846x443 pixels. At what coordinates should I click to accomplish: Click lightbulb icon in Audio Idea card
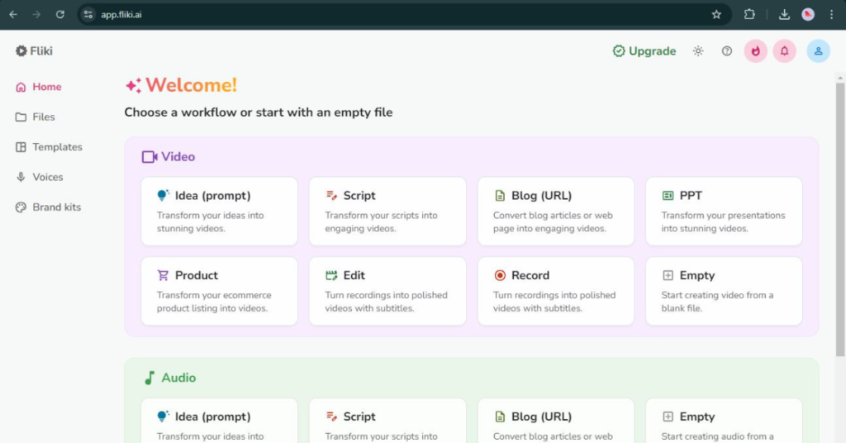(163, 417)
